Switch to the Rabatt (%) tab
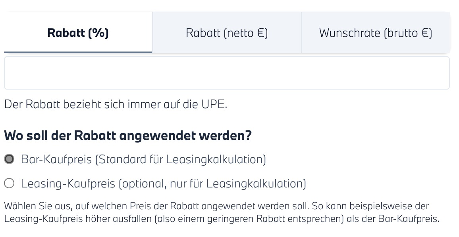The height and width of the screenshot is (237, 459). [78, 33]
